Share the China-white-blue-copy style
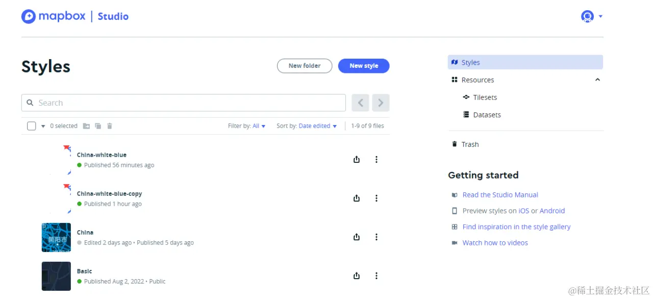 pos(357,198)
